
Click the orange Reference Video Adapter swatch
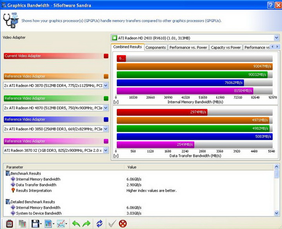coord(106,76)
